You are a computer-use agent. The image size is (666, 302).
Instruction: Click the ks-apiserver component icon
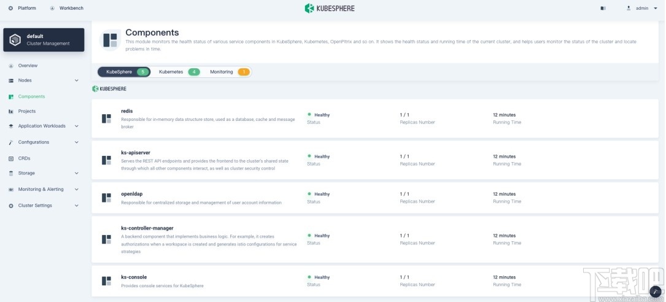point(106,160)
